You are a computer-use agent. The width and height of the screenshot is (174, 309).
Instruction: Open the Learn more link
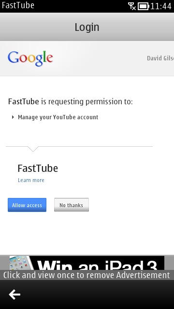31,180
